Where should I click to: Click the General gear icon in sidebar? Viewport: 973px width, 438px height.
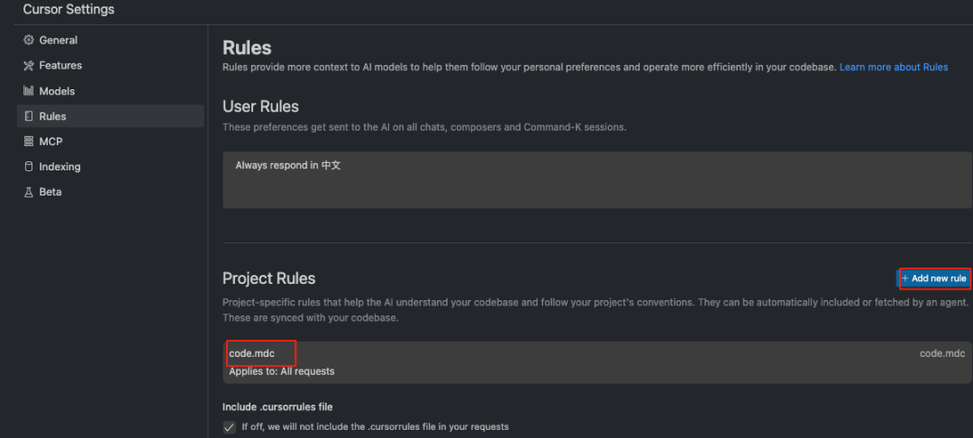(x=29, y=41)
